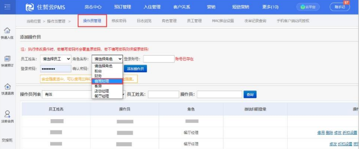The image size is (359, 149).
Task: Collapse the 角色名称 role dropdown
Action: pyautogui.click(x=107, y=59)
